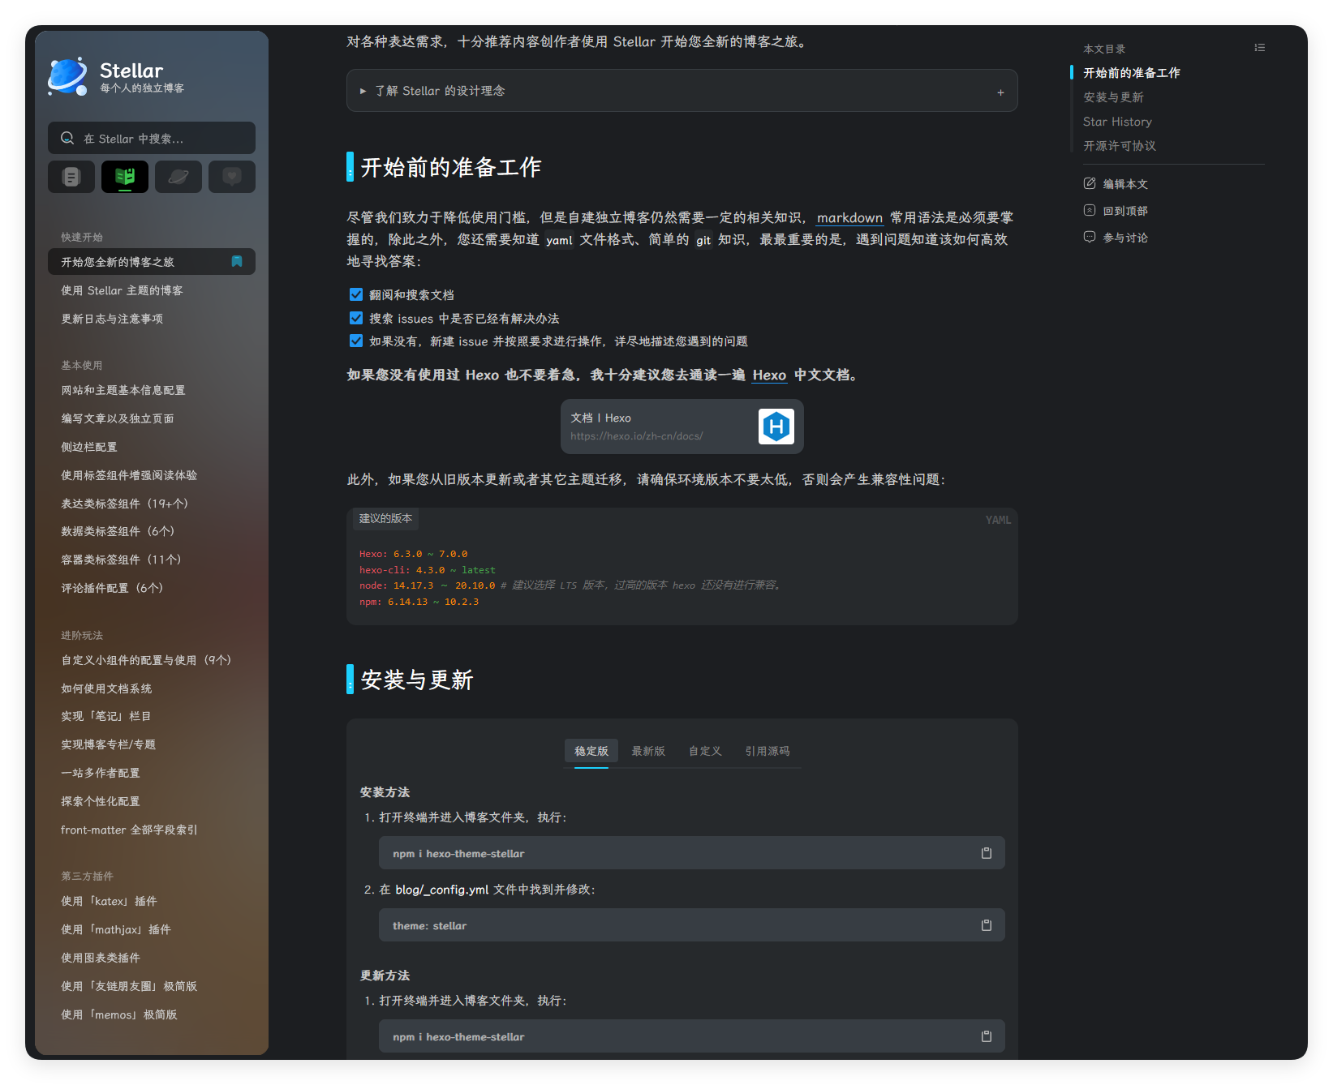Click the heart speech bubble icon
Screen dimensions: 1333x1085
[x=232, y=177]
